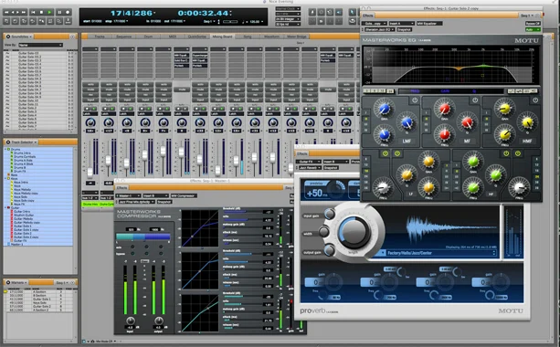Toggle the LMF band power icon in the EQ
This screenshot has height=347, width=560.
tap(415, 100)
